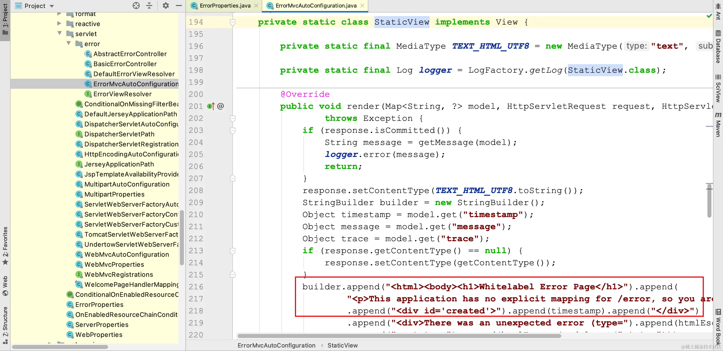Click class icon of TomcatServletWebServerFactory
The image size is (723, 351).
pyautogui.click(x=79, y=234)
